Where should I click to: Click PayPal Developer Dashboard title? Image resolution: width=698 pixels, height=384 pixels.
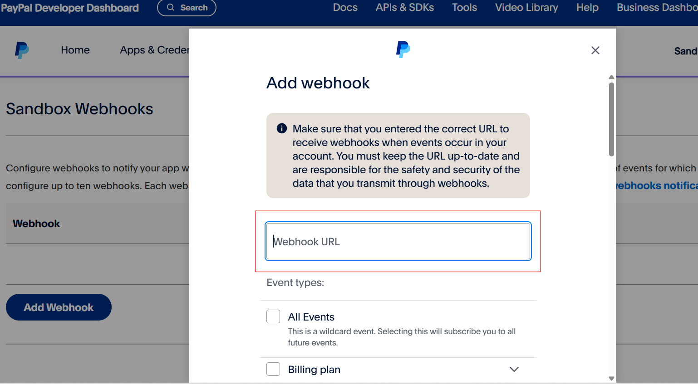tap(70, 8)
